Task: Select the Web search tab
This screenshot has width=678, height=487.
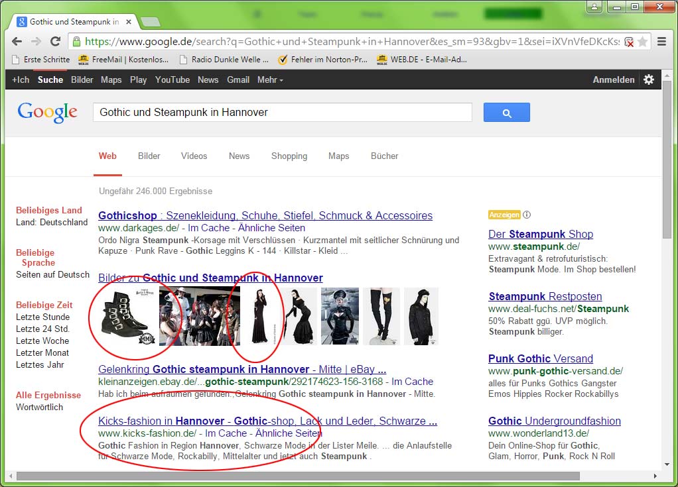Action: coord(107,156)
